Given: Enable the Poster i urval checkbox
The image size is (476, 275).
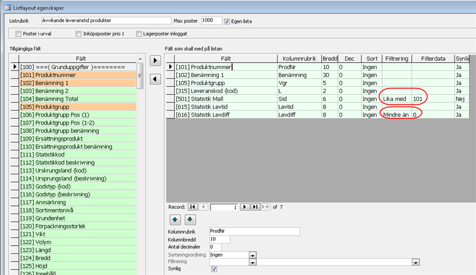Looking at the screenshot, I should click(x=19, y=34).
